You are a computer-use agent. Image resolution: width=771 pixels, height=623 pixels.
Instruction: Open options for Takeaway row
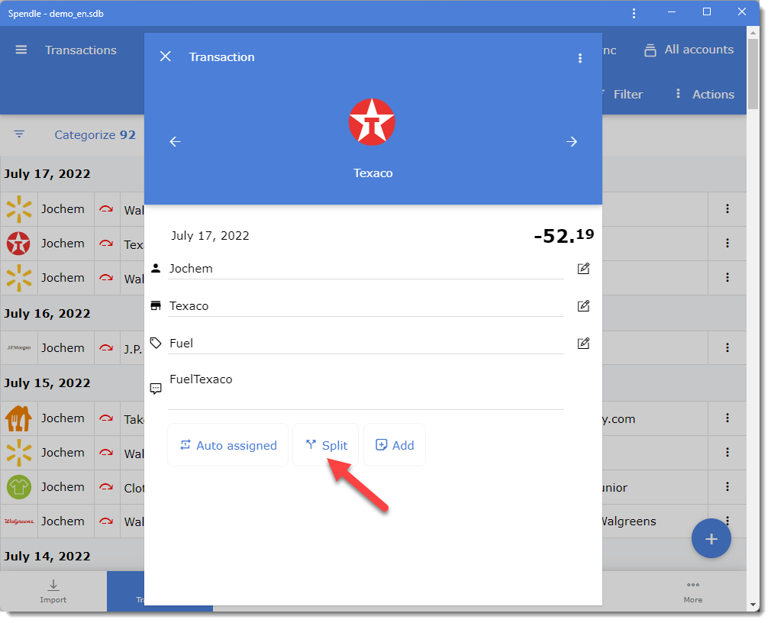pyautogui.click(x=727, y=418)
